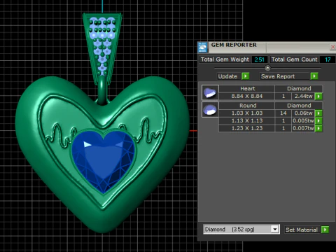The height and width of the screenshot is (252, 336).
Task: Click the Update button label
Action: click(x=227, y=76)
